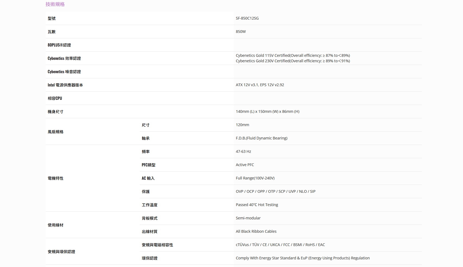Select All Black Ribbon Cables value
The height and width of the screenshot is (267, 463).
[x=256, y=231]
